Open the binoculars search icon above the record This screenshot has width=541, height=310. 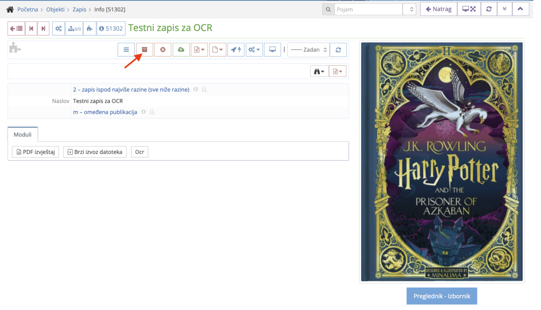tap(319, 71)
